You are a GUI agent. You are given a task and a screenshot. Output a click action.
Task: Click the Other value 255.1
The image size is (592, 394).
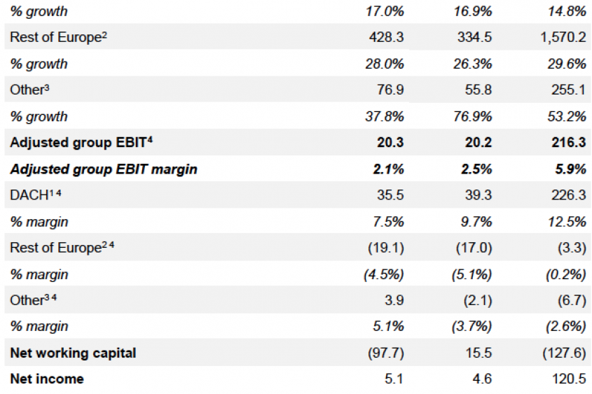pos(567,90)
